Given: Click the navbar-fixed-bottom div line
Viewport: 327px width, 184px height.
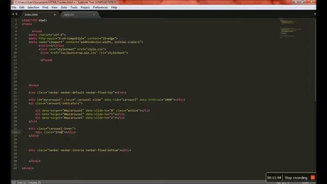Looking at the screenshot, I should coord(80,150).
